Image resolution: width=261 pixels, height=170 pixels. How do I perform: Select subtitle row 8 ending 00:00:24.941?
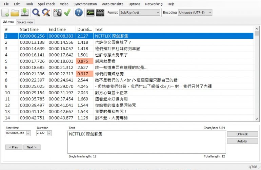point(129,80)
